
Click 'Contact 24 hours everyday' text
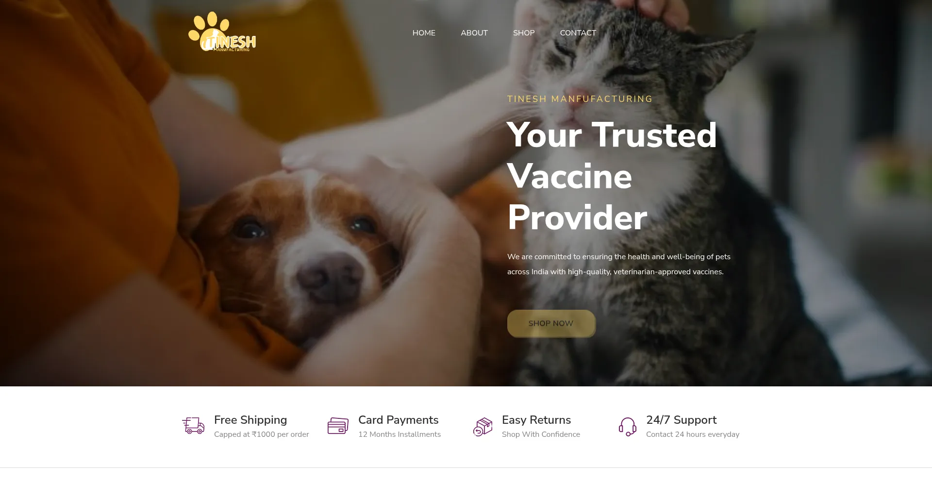(x=693, y=434)
